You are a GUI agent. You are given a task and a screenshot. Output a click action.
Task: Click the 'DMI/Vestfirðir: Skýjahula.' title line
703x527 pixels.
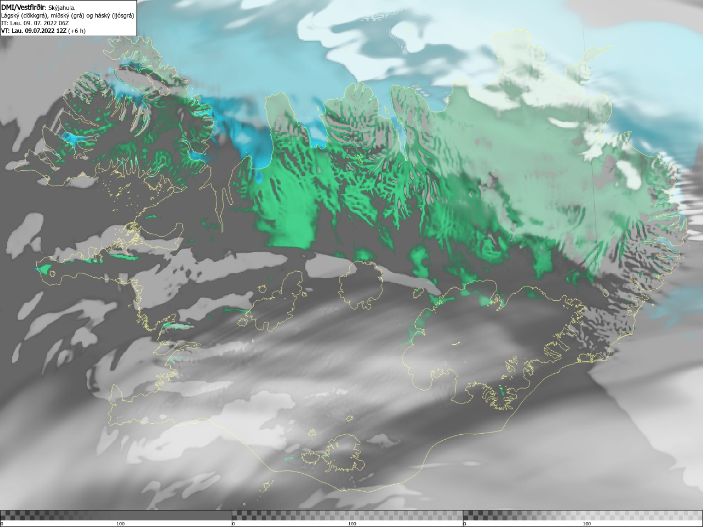pos(38,7)
